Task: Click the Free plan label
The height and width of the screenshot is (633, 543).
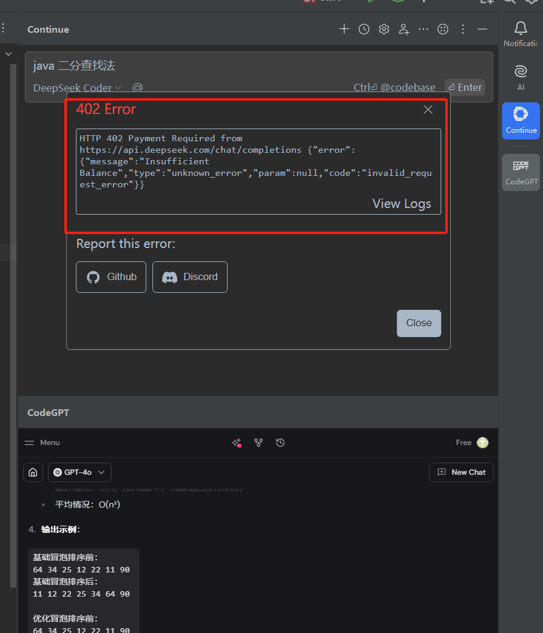Action: 464,443
